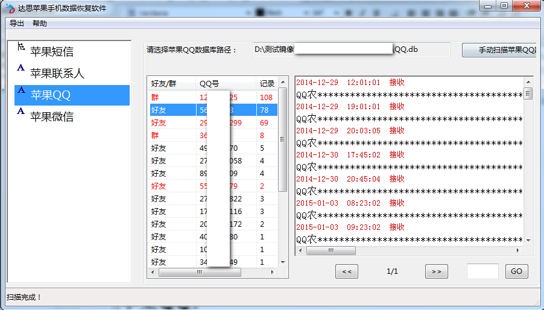Click friend list scroll down arrow
This screenshot has height=310, width=544.
click(283, 262)
